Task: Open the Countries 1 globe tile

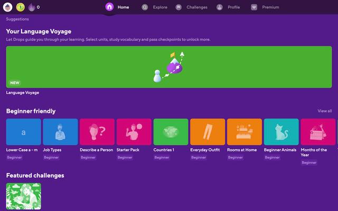Action: click(171, 132)
